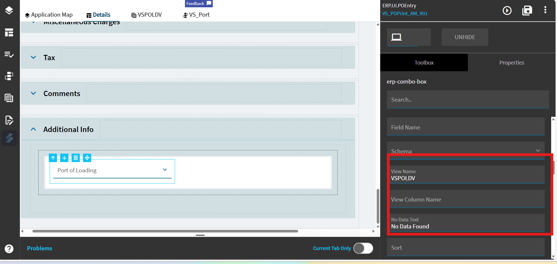Click the View Column Name input

[x=466, y=199]
